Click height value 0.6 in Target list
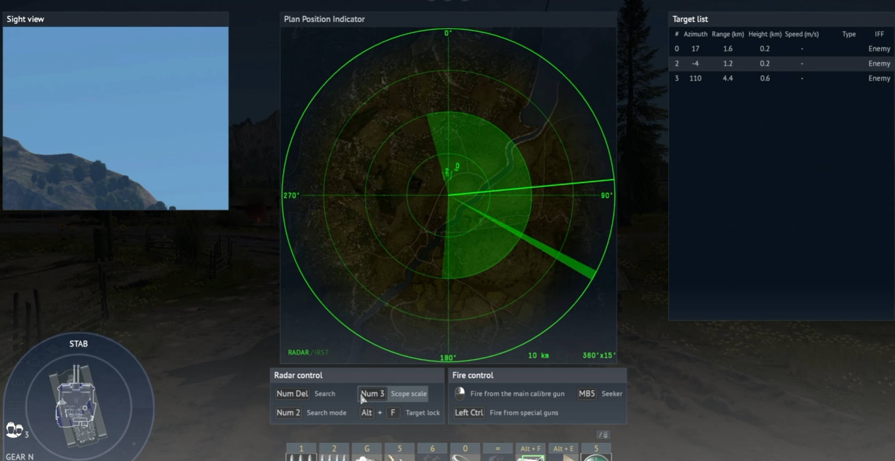This screenshot has height=461, width=895. (765, 78)
